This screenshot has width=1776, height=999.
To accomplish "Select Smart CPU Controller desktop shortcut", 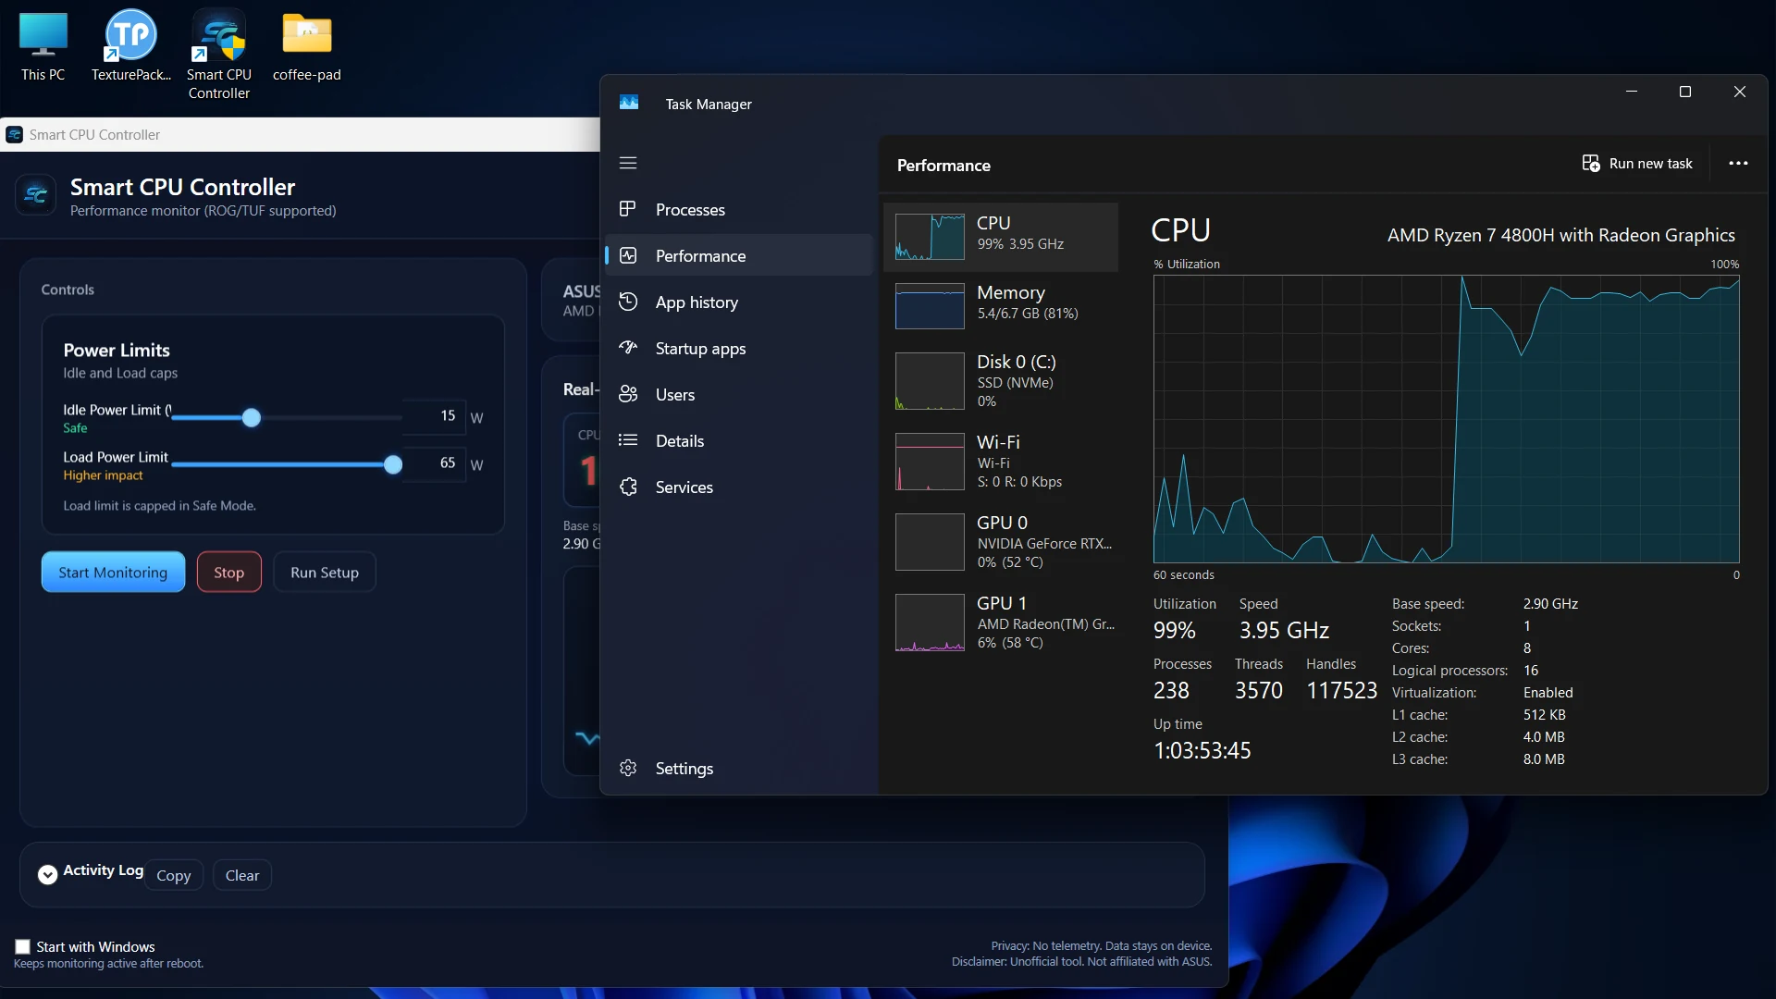I will pyautogui.click(x=219, y=55).
